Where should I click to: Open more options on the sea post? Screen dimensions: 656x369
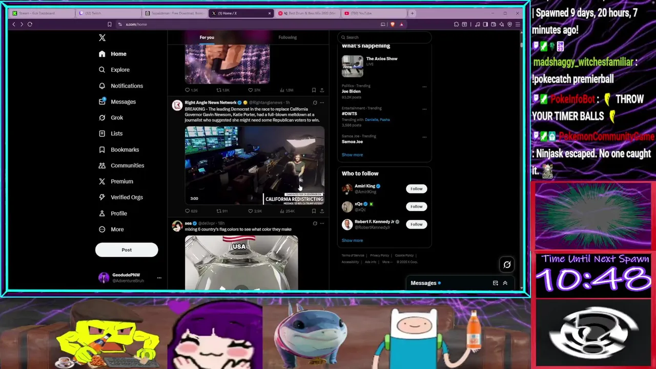pyautogui.click(x=322, y=223)
